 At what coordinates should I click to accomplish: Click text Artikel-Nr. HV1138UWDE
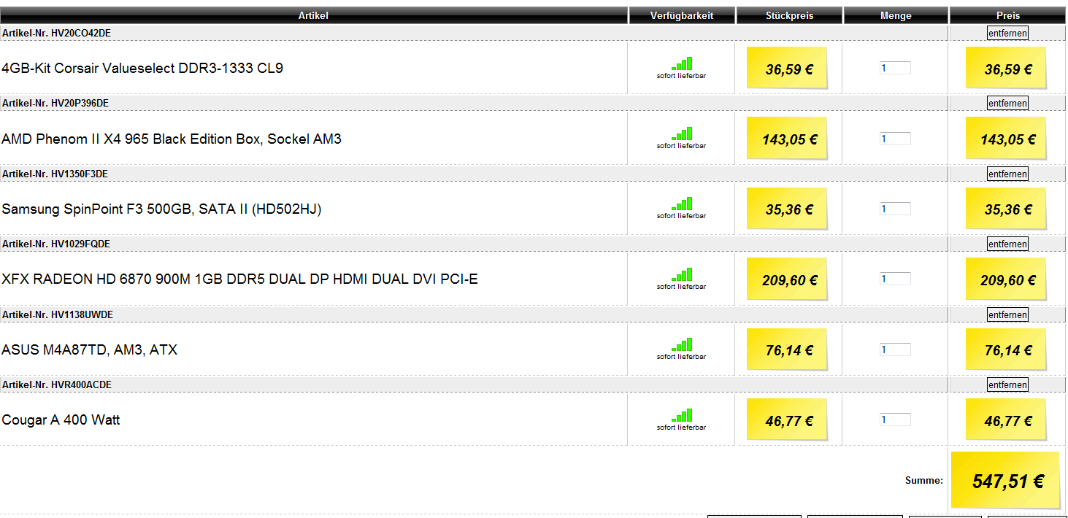(x=58, y=314)
